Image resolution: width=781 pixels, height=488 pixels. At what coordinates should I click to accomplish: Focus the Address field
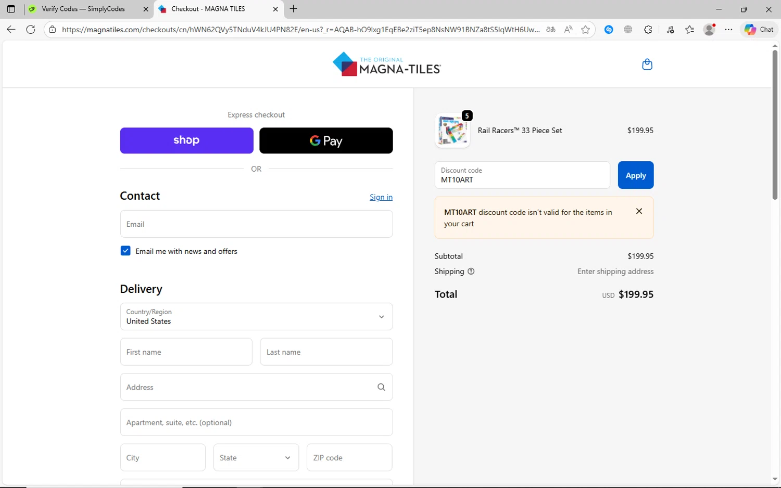click(256, 387)
